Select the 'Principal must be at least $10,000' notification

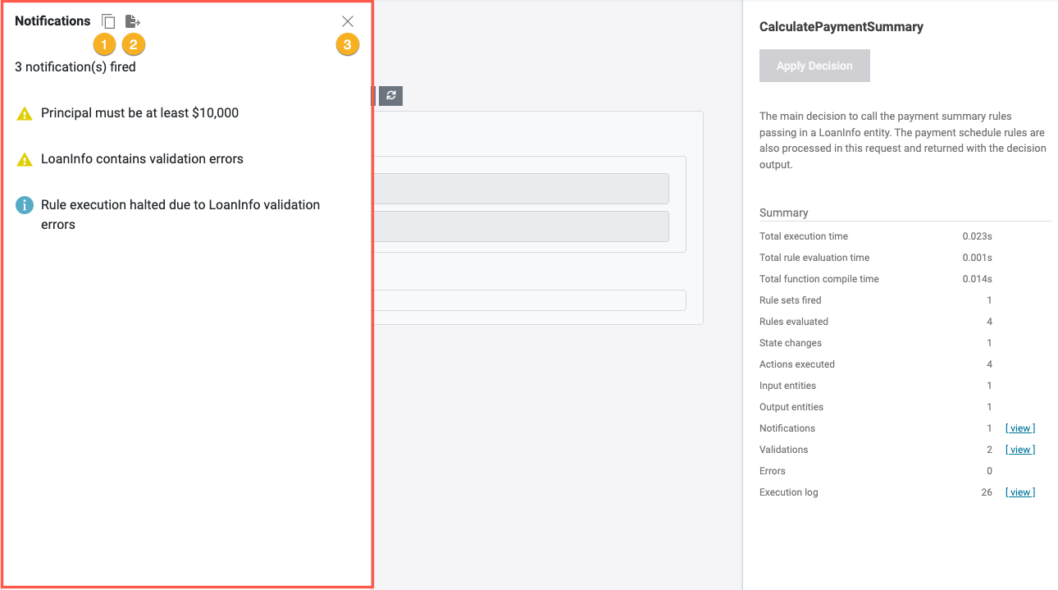coord(139,113)
